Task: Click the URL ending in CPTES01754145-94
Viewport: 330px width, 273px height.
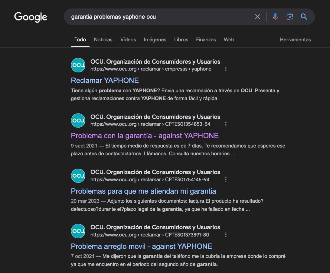Action: coord(150,179)
